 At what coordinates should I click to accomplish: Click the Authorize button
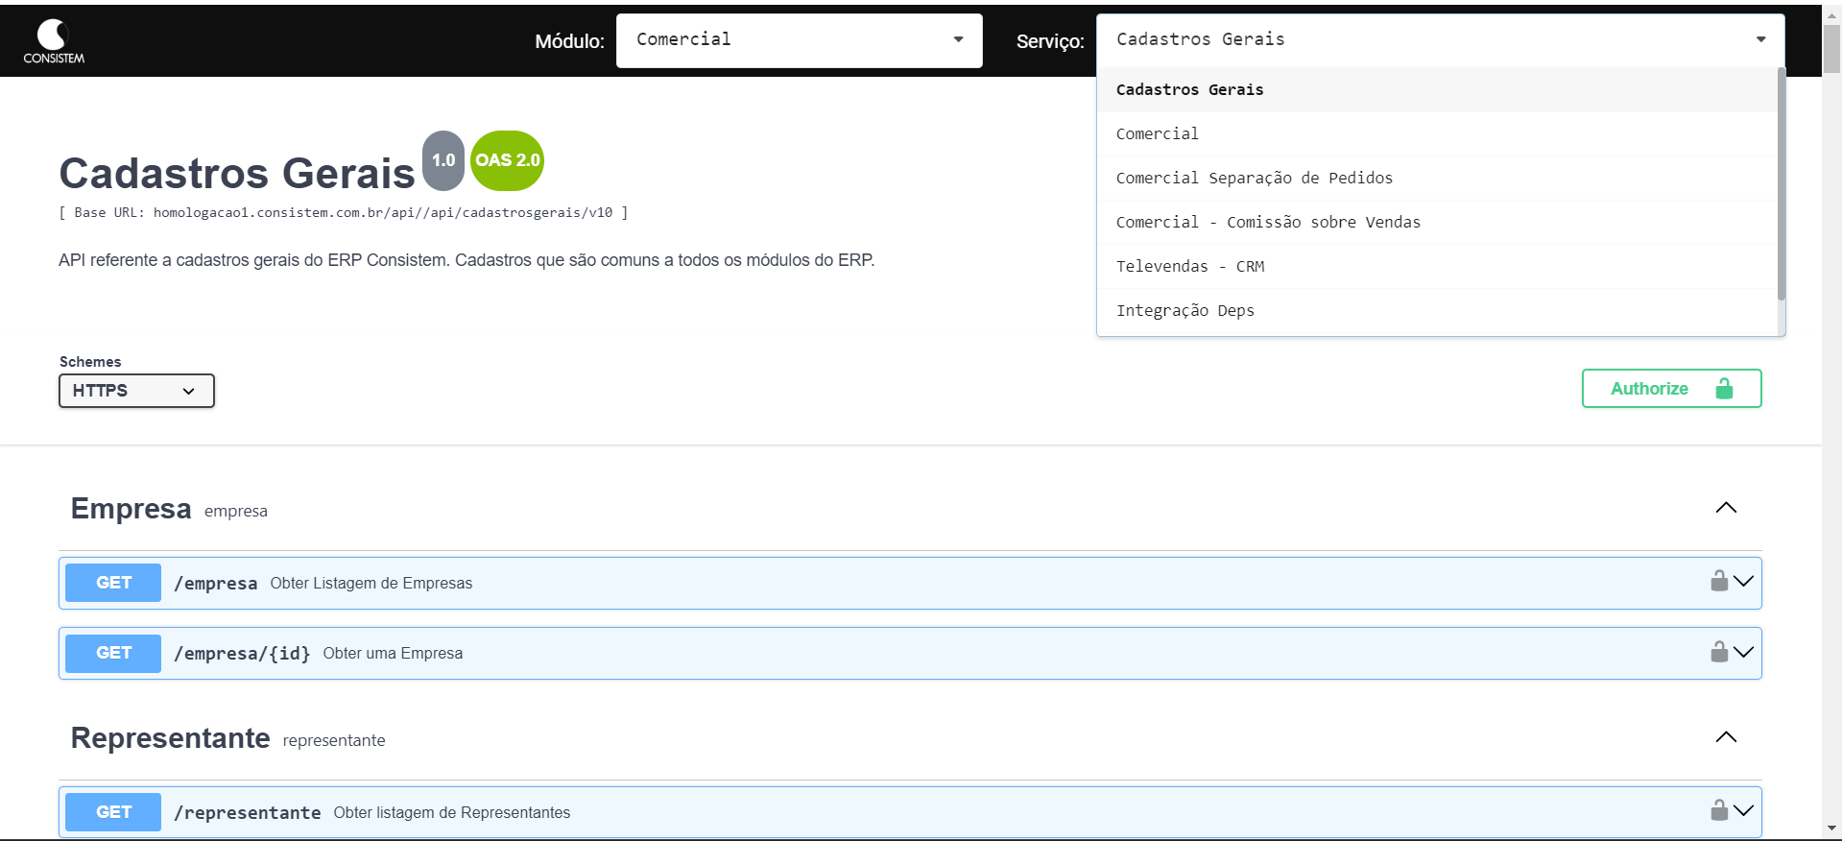[1670, 389]
